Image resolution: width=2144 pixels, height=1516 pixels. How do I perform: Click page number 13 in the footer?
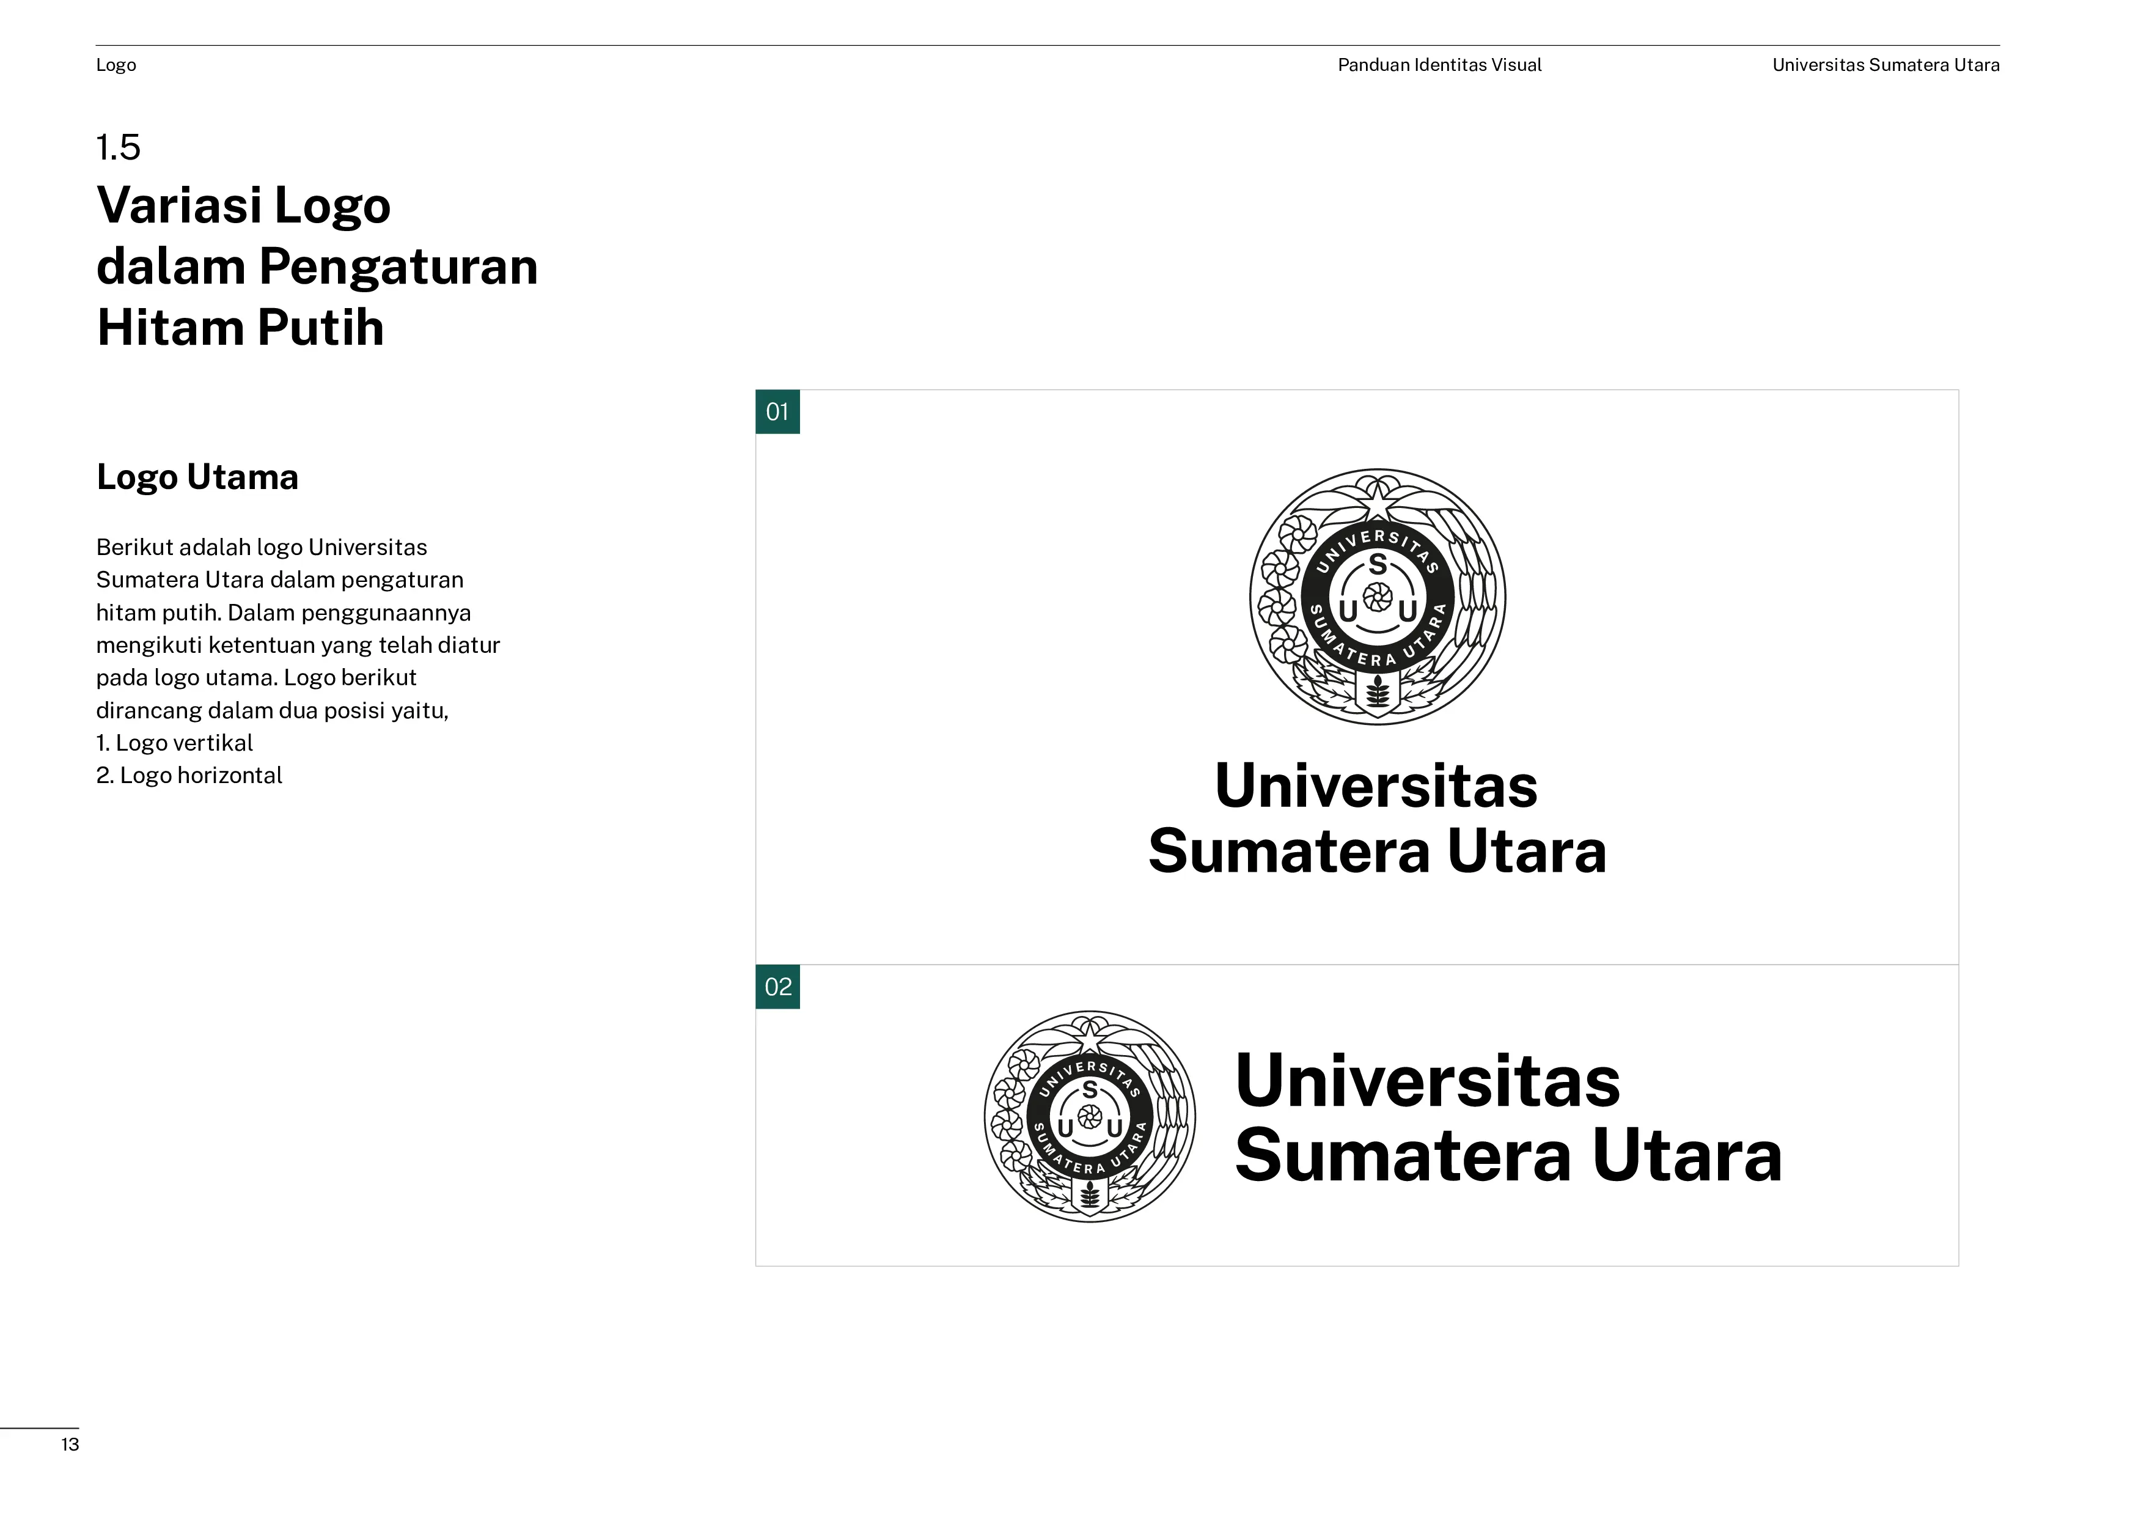coord(70,1444)
